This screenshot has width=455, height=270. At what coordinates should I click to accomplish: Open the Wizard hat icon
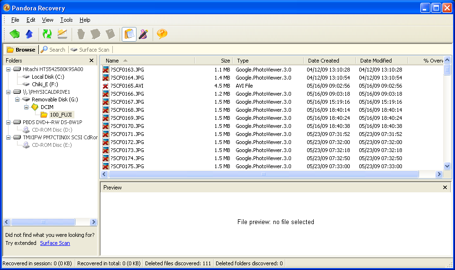pos(143,34)
